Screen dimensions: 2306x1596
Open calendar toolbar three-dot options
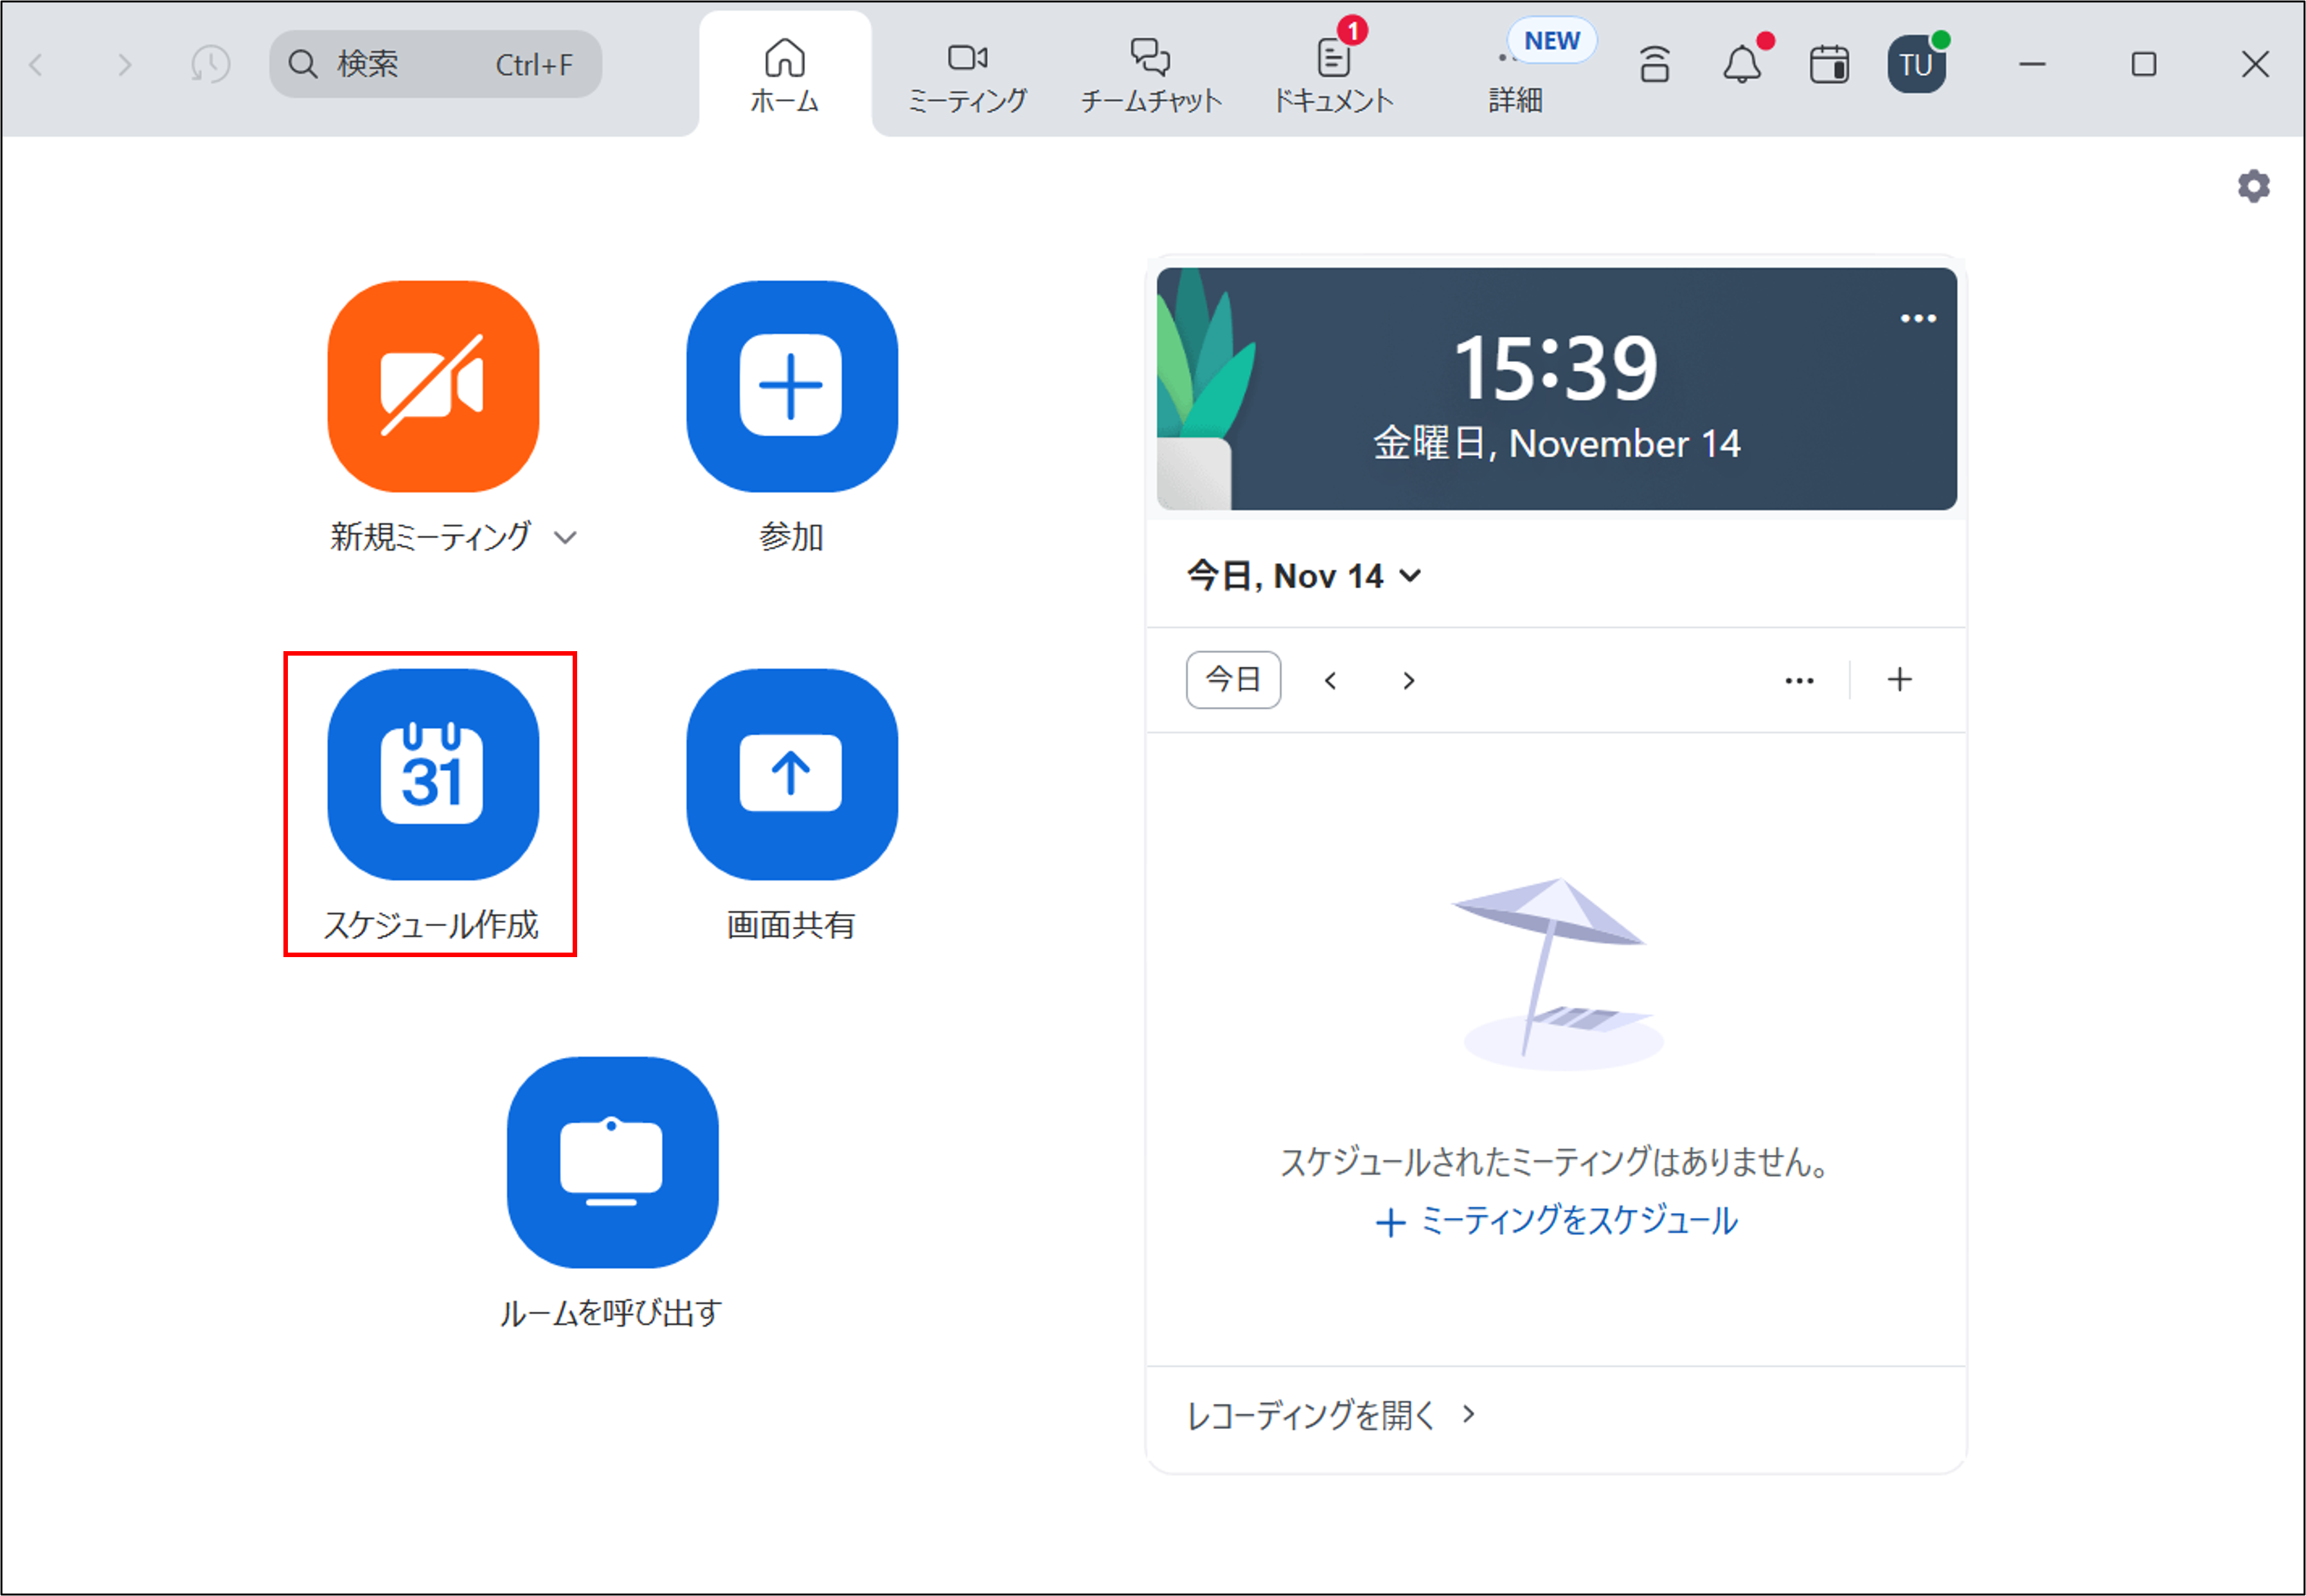click(x=1799, y=681)
